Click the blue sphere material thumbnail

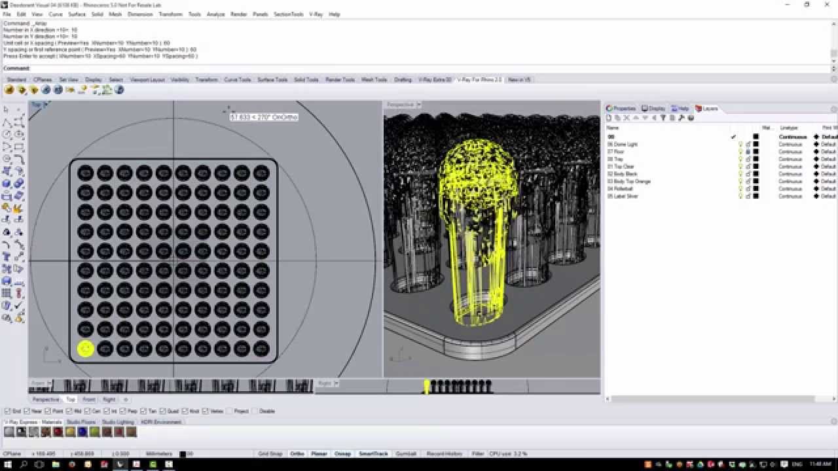[x=82, y=432]
